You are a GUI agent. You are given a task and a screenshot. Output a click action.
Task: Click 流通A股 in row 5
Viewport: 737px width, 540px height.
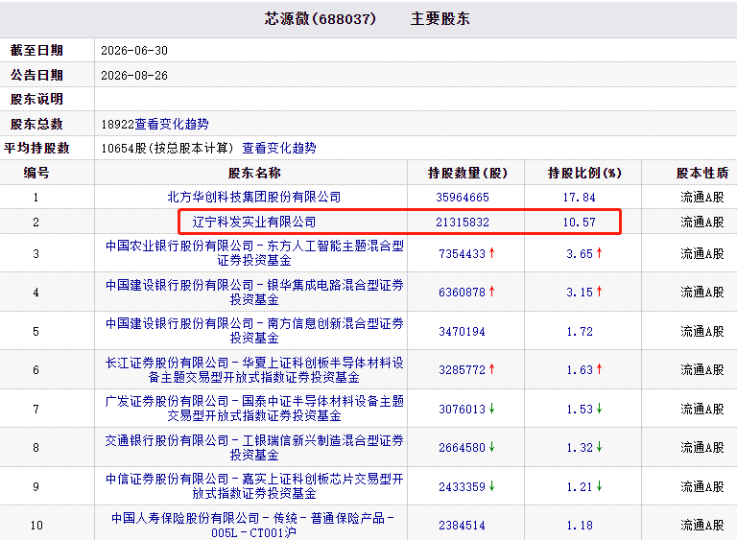(x=702, y=331)
